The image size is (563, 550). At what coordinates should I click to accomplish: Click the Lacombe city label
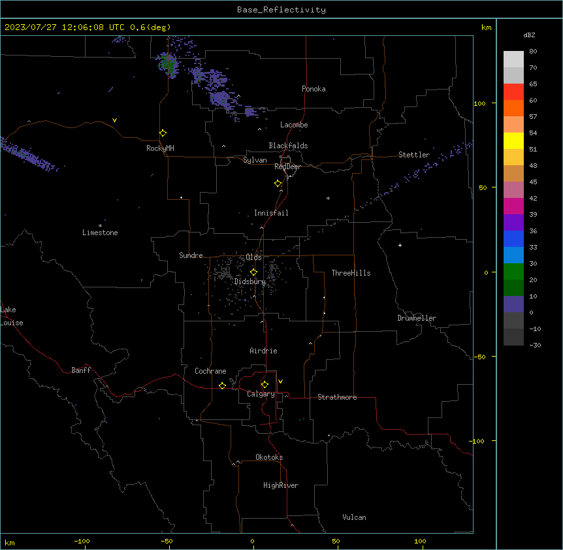294,125
